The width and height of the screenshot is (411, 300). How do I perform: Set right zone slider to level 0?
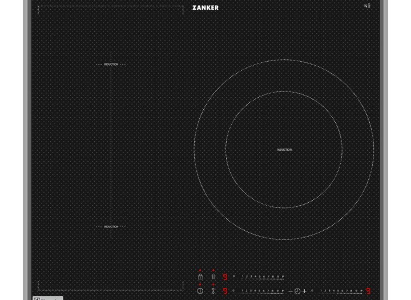[312, 291]
